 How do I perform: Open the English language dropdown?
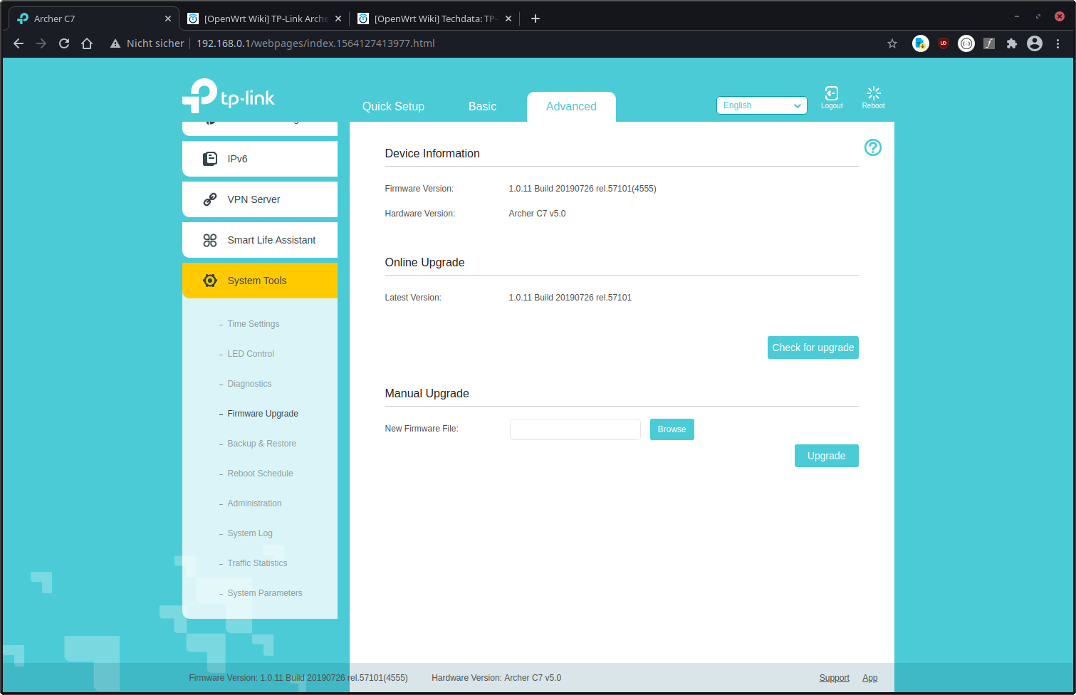point(761,105)
